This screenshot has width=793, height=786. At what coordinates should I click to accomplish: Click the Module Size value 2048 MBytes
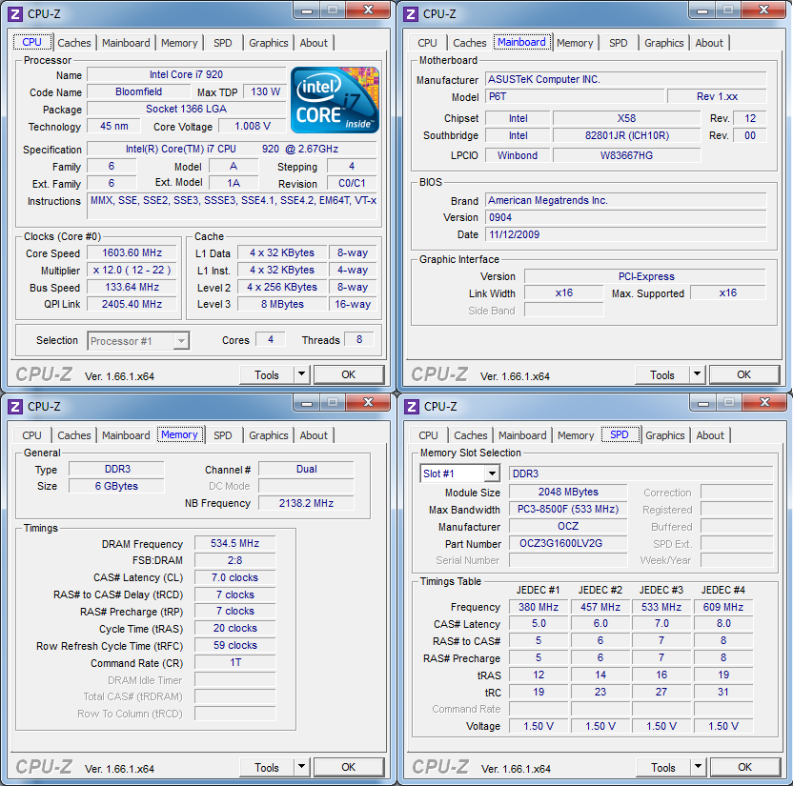coord(568,492)
